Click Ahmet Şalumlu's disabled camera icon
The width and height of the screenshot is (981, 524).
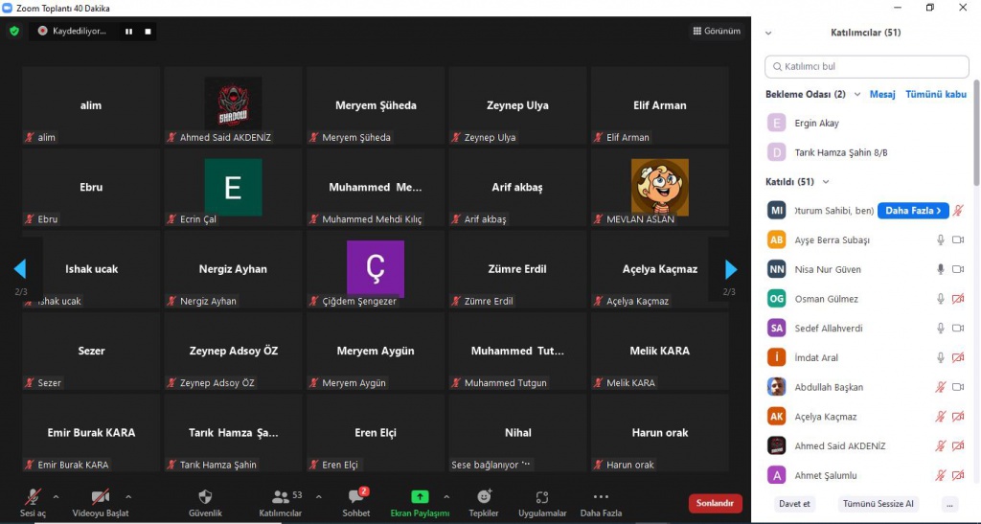click(x=958, y=475)
